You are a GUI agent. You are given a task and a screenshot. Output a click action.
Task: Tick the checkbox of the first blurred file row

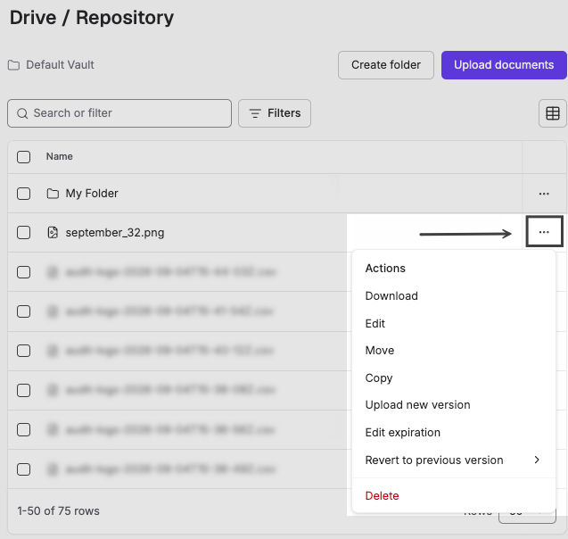pos(23,272)
